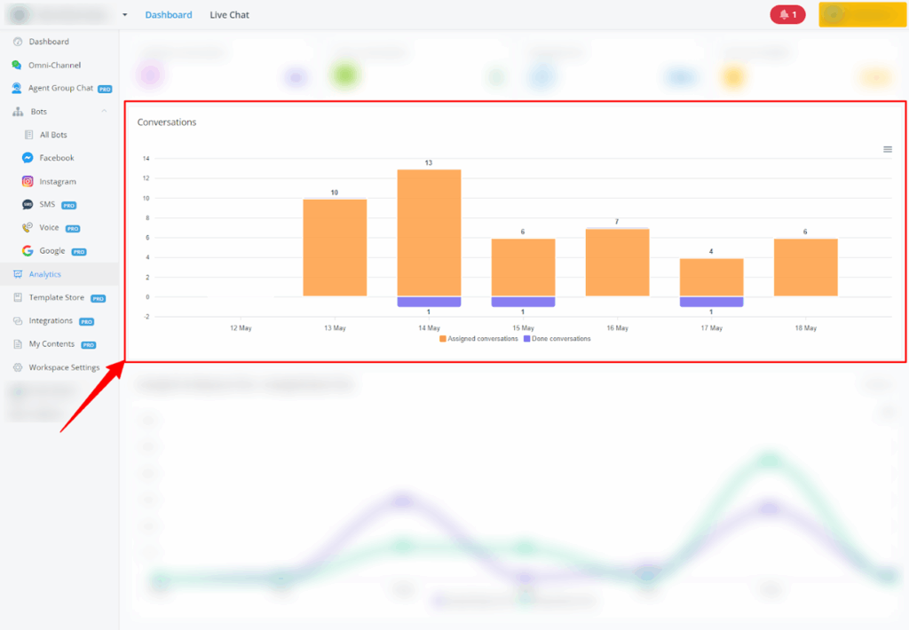Select the Facebook Messenger icon
909x630 pixels.
point(28,158)
